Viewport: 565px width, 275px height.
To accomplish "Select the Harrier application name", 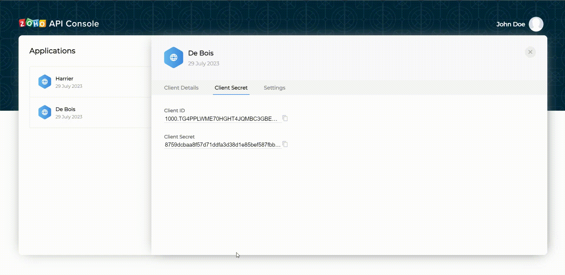I will pos(64,79).
